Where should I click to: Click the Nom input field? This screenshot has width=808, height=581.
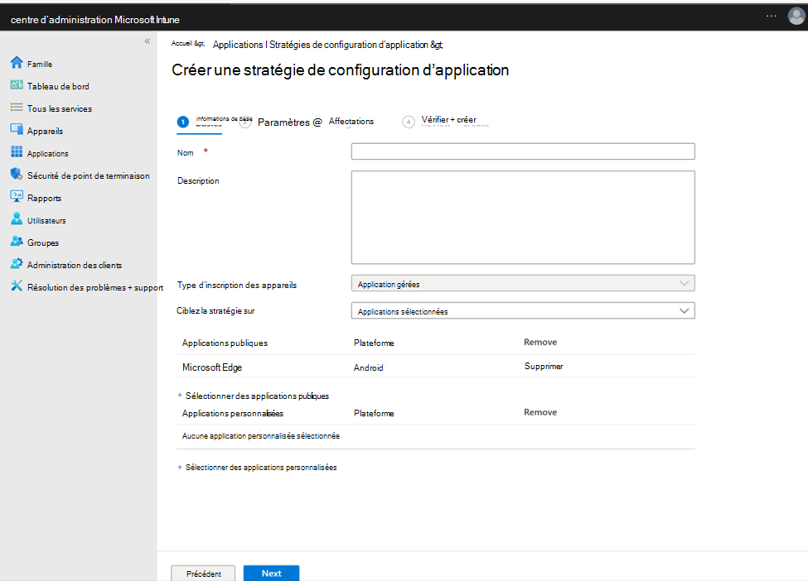coord(523,151)
